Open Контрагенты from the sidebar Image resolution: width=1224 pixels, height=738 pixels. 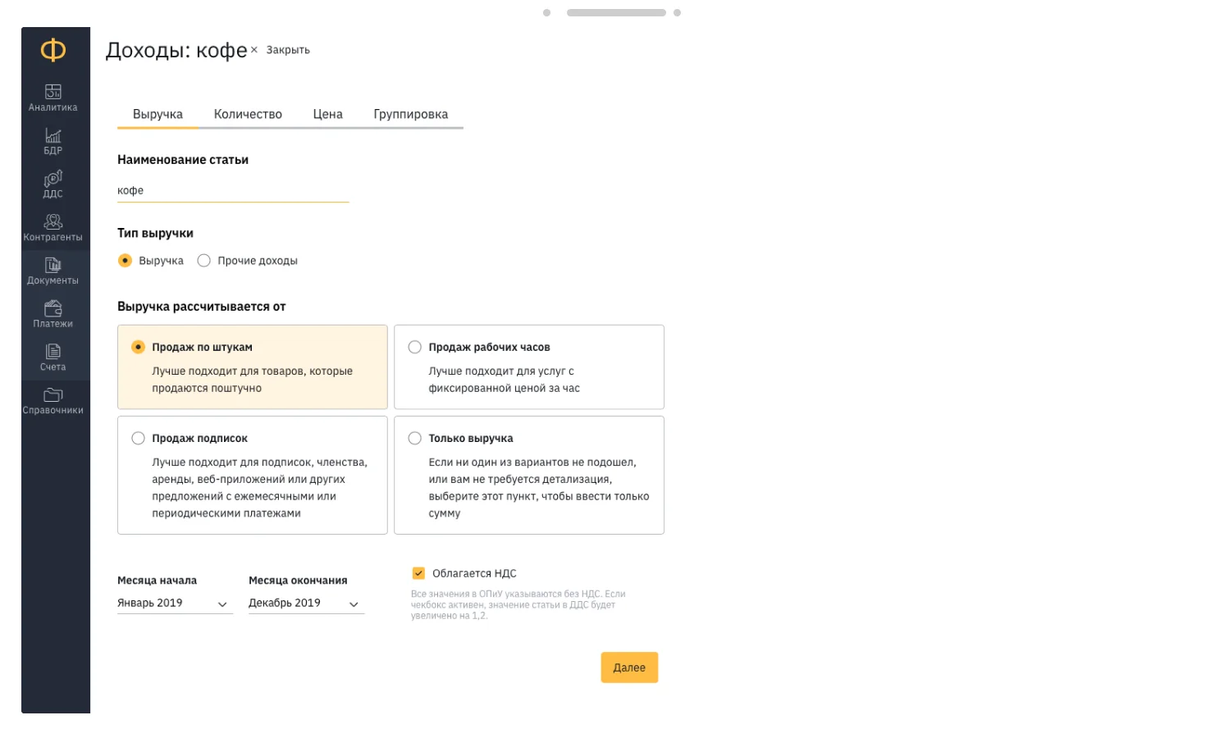click(x=53, y=227)
